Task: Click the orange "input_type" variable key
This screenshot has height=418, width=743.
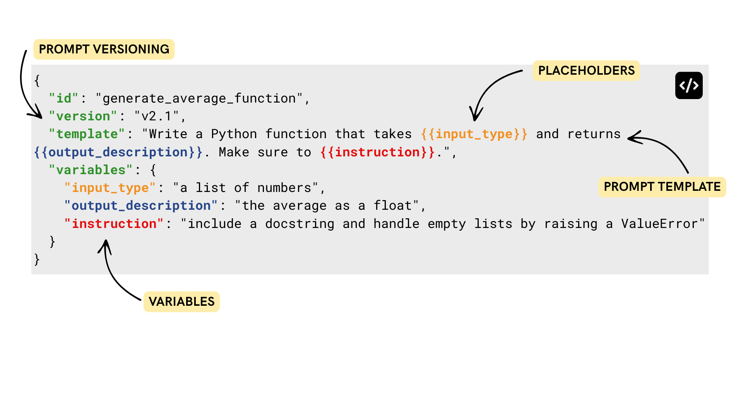Action: click(x=110, y=188)
